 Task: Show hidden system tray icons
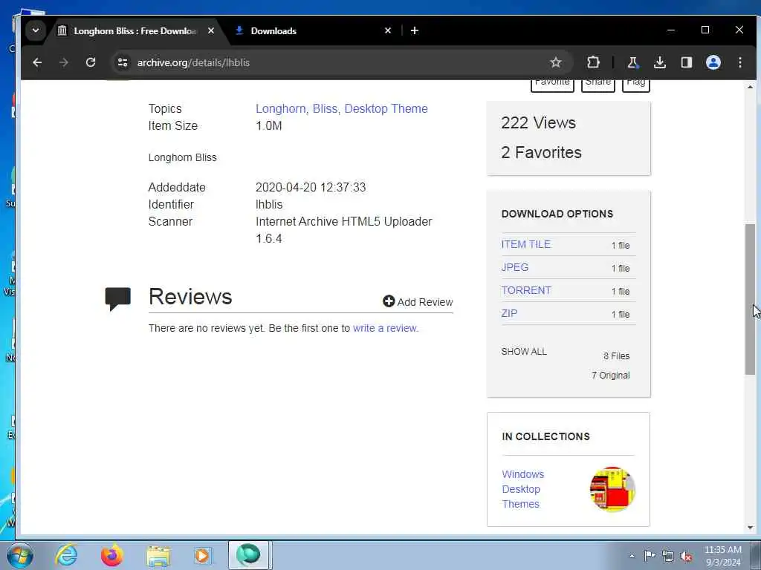[x=632, y=557]
